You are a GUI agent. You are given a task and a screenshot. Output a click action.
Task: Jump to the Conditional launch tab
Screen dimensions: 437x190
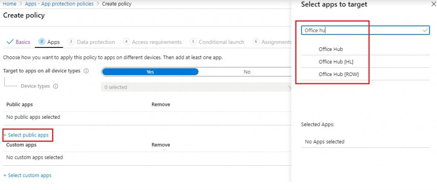point(217,42)
